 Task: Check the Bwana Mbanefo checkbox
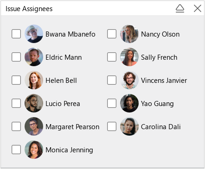tap(16, 34)
